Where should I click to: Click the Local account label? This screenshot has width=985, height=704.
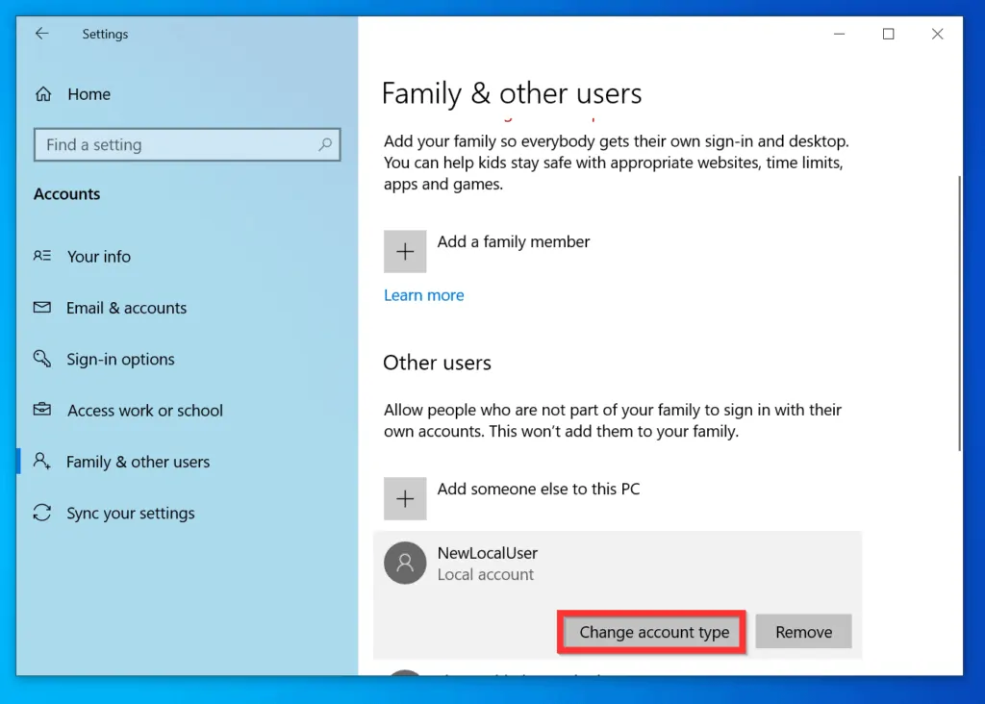(x=486, y=574)
